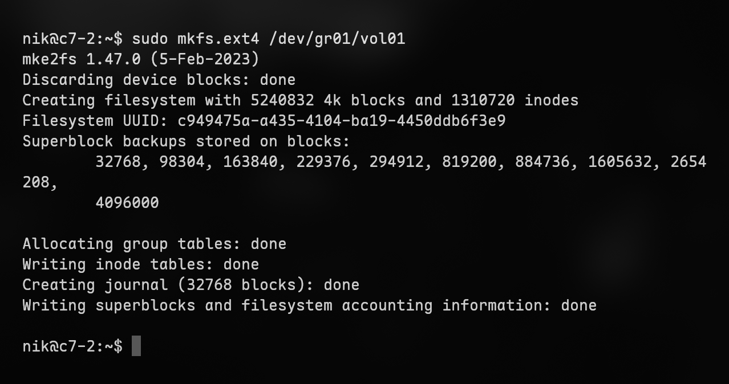Click the "Superblock backups stored on blocks" line
The width and height of the screenshot is (729, 384).
point(186,141)
